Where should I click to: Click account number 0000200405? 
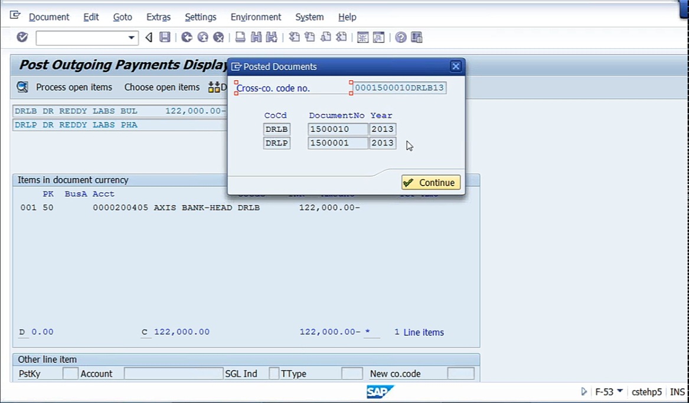pos(120,207)
